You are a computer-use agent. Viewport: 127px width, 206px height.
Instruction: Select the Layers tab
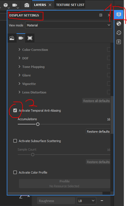(x=40, y=5)
